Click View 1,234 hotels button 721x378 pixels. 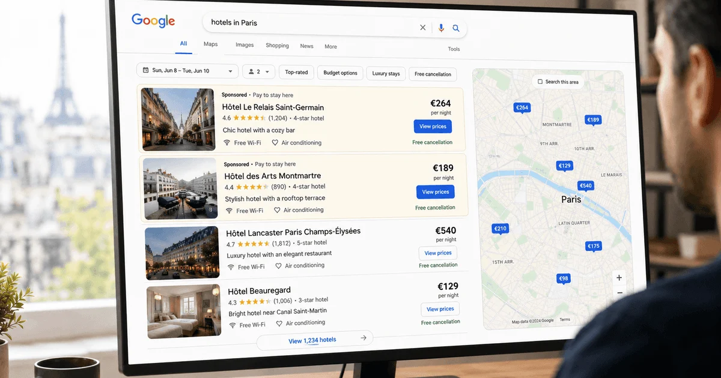tap(315, 340)
